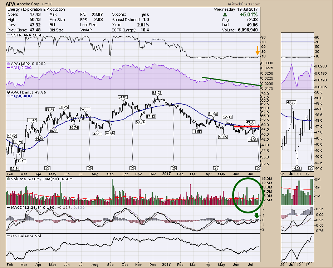Image resolution: width=333 pixels, height=268 pixels.
Task: Click the green up-triangle change indicator
Action: point(225,15)
